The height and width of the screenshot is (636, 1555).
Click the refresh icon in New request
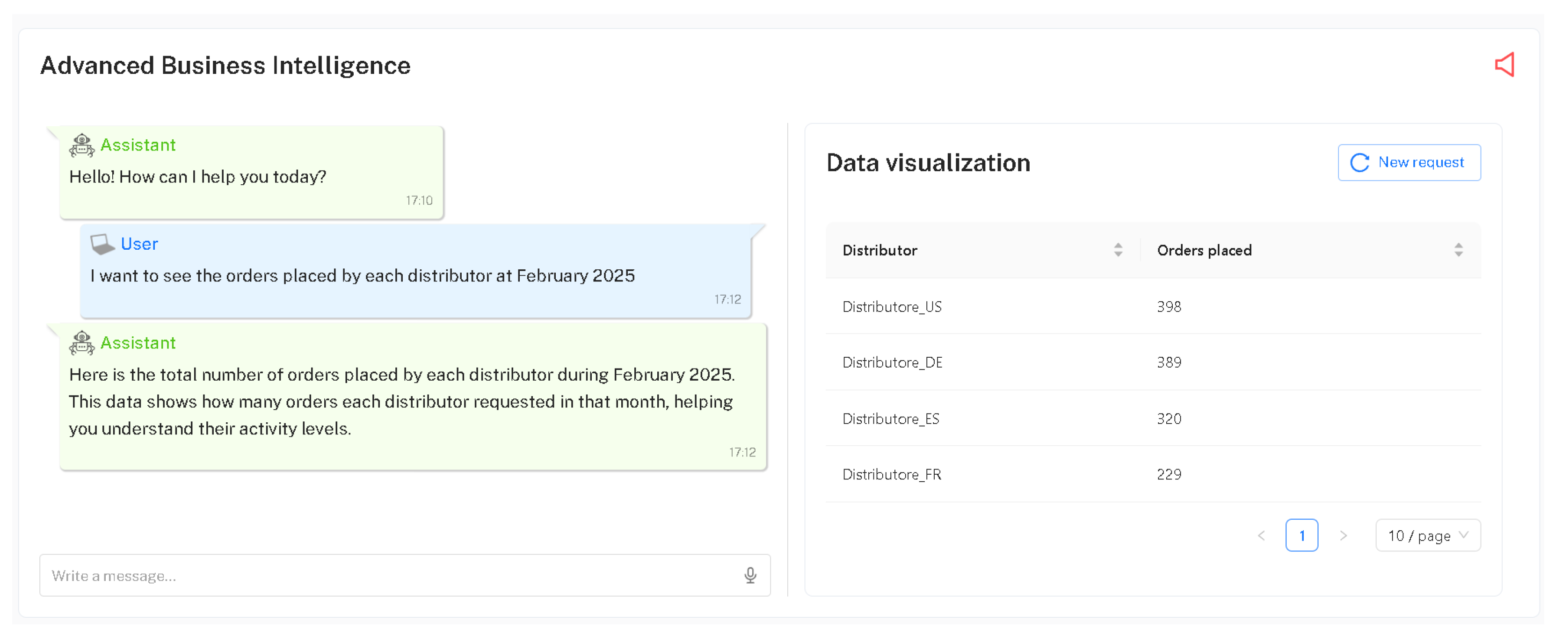(x=1359, y=162)
